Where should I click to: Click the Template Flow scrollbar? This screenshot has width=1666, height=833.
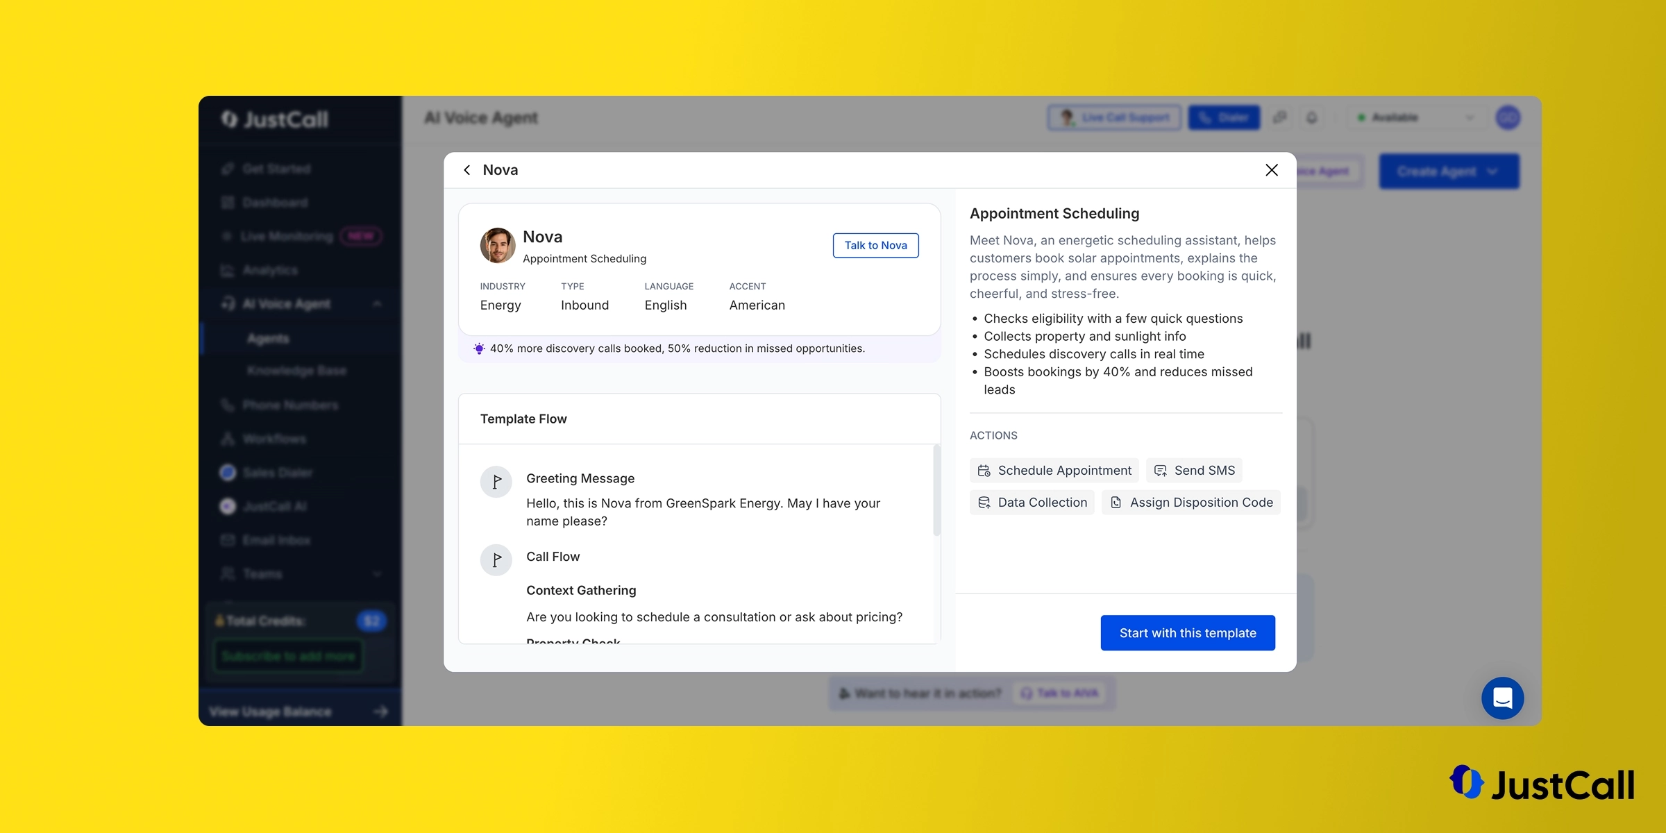click(x=936, y=491)
